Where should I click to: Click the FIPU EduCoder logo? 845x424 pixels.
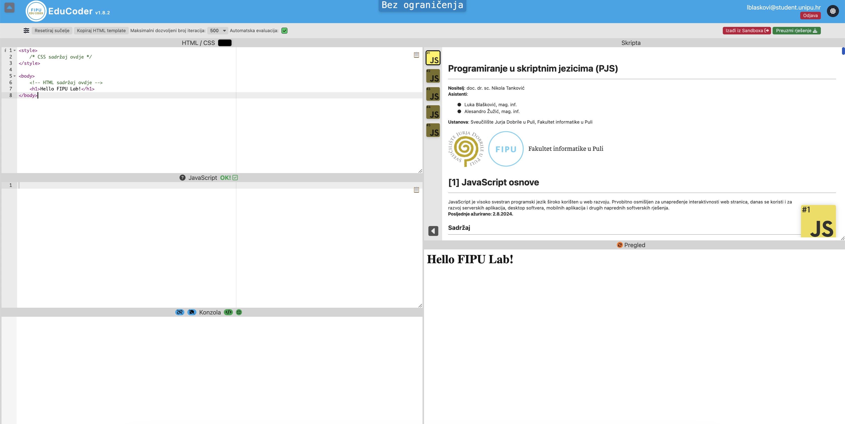(x=36, y=11)
